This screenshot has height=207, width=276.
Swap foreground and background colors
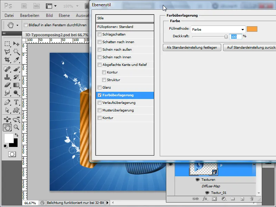(17, 135)
